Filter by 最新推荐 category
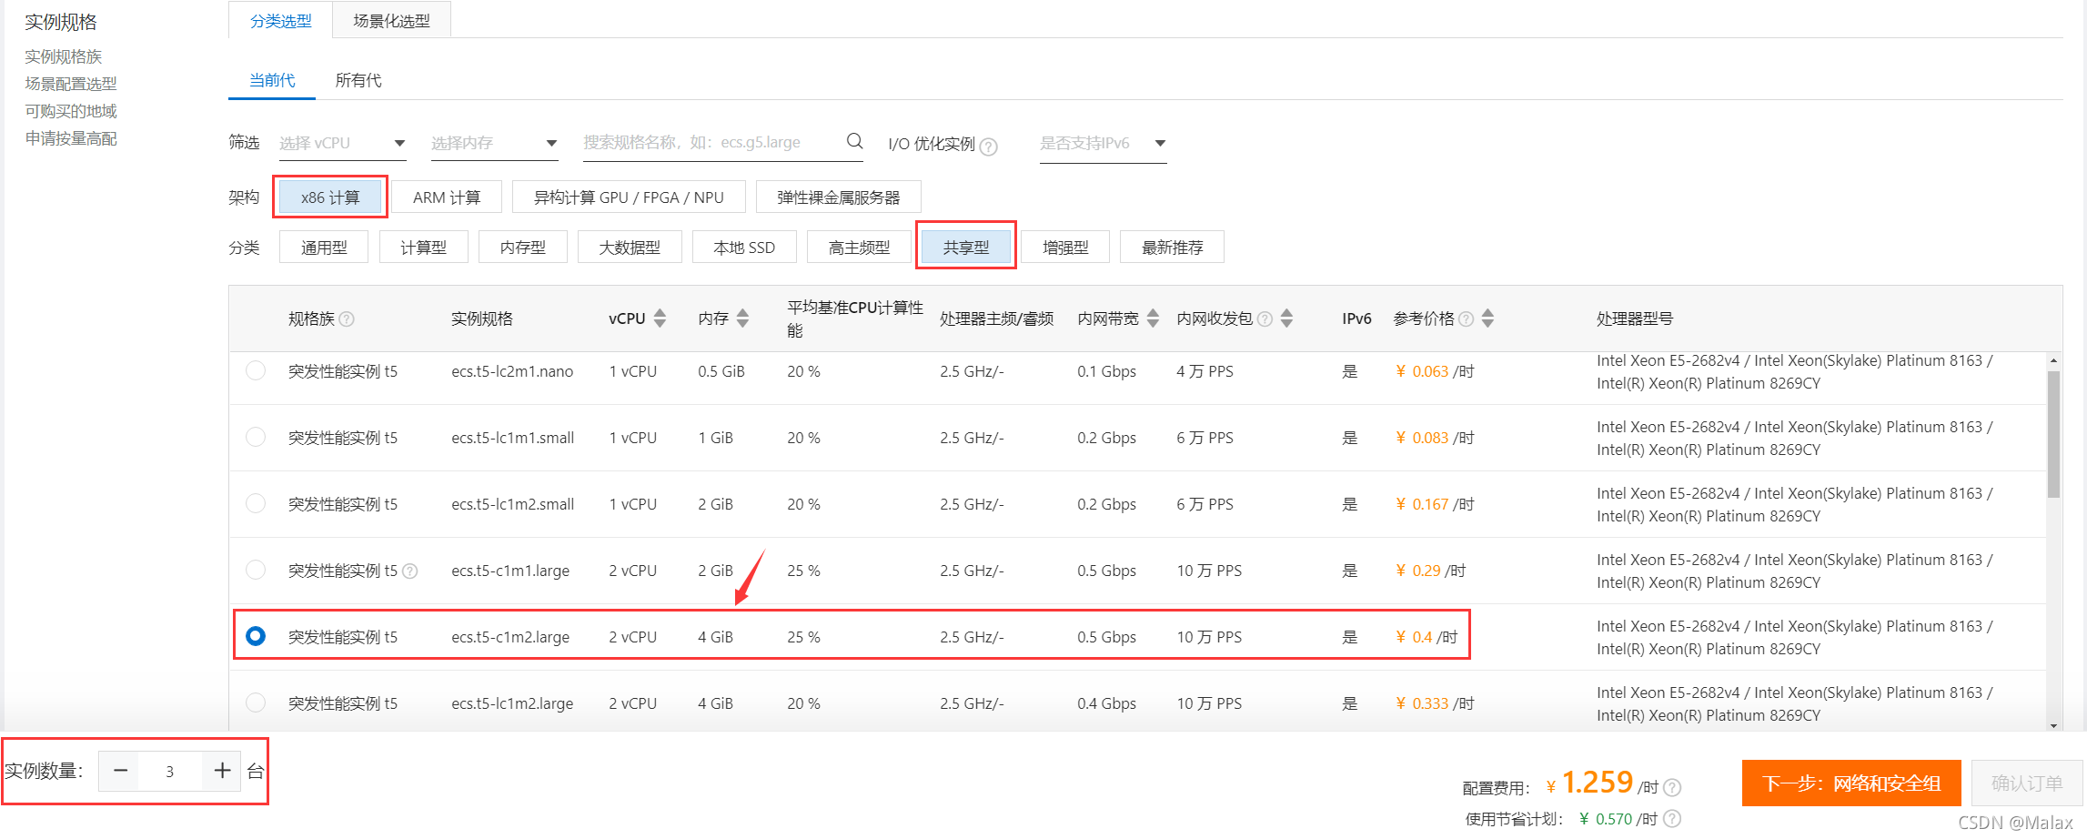This screenshot has height=839, width=2087. tap(1172, 248)
